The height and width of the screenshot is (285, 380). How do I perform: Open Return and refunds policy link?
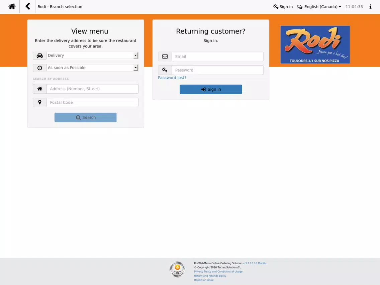[x=210, y=276]
